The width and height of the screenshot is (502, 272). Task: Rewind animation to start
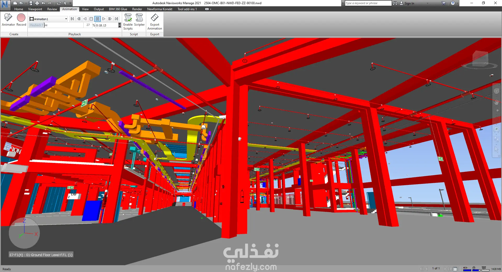(x=72, y=19)
